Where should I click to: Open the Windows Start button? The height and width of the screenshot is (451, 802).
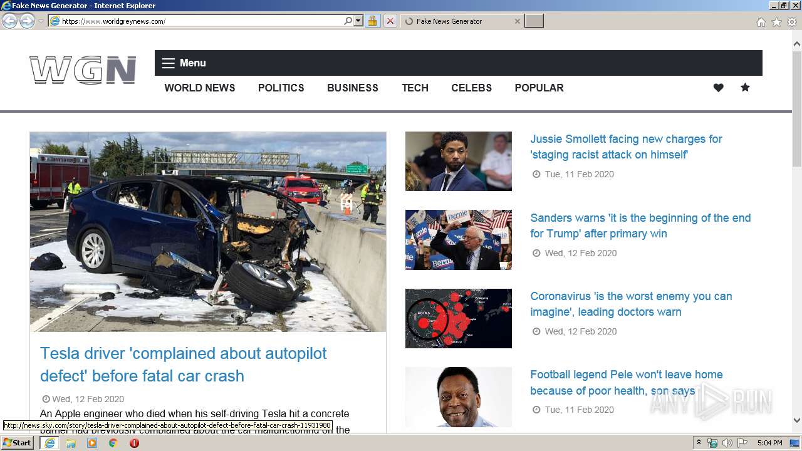point(18,442)
